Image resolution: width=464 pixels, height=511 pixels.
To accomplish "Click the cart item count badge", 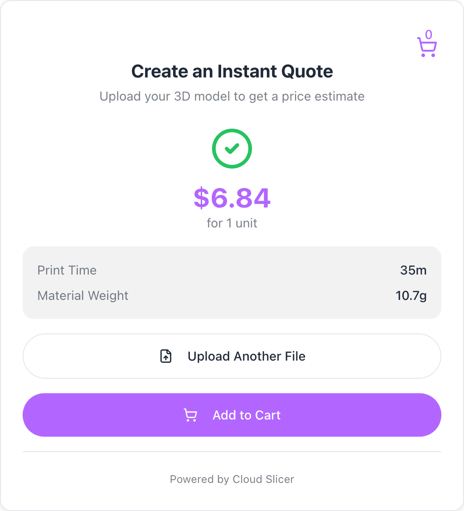I will click(x=429, y=34).
